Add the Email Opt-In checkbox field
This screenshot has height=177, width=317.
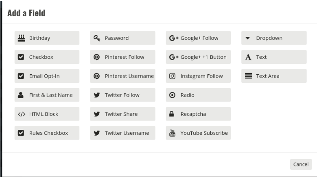coord(47,76)
